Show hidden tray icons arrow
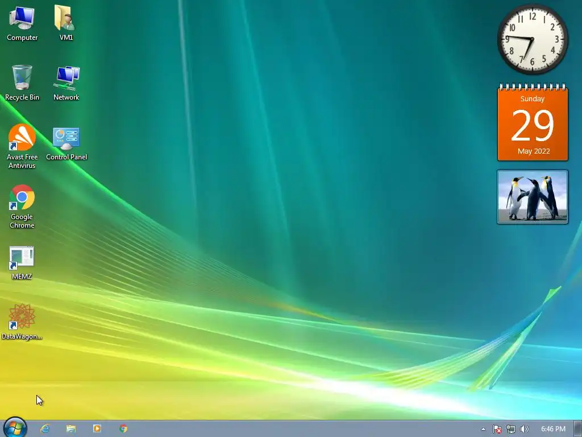 point(483,429)
